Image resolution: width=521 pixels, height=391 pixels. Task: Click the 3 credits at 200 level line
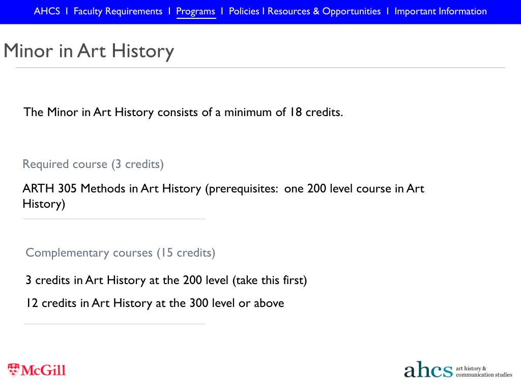click(166, 281)
